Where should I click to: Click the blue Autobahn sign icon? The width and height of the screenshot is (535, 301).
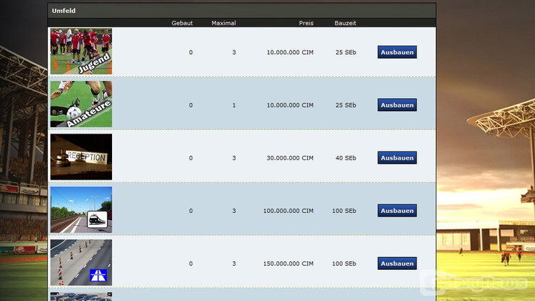(98, 275)
